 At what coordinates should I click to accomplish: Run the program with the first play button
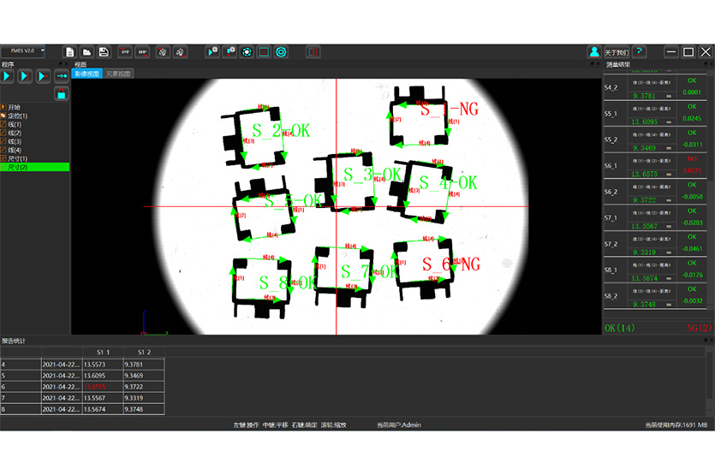pos(8,76)
